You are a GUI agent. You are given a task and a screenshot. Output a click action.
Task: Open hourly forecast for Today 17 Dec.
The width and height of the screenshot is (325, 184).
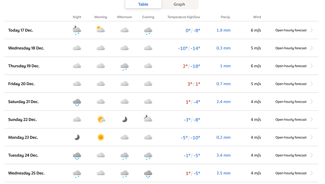pos(291,30)
